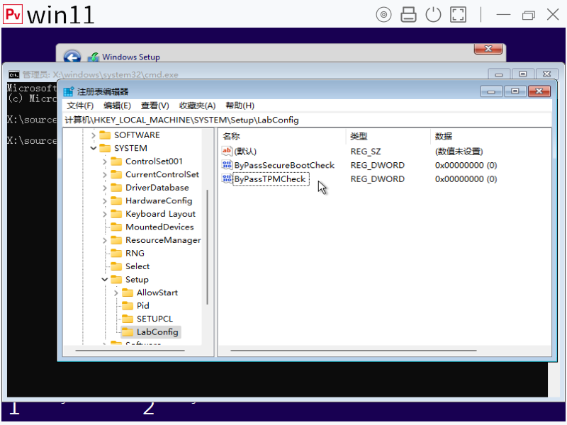
Task: Minimize the Registry Editor window
Action: (491, 91)
